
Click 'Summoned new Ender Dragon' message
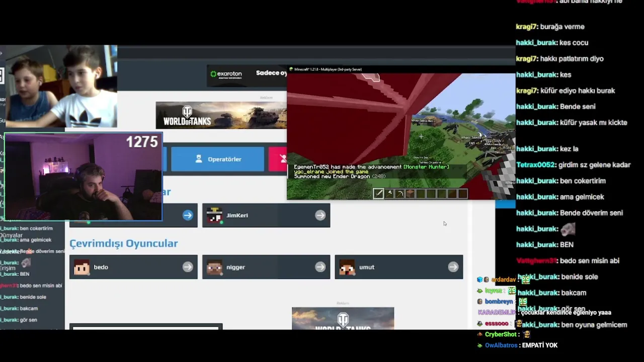pyautogui.click(x=340, y=176)
